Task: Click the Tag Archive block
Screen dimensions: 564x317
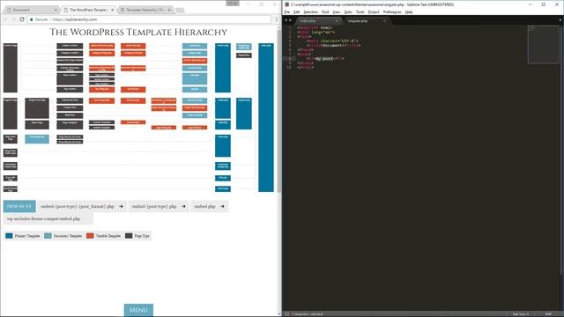Action: [x=70, y=90]
